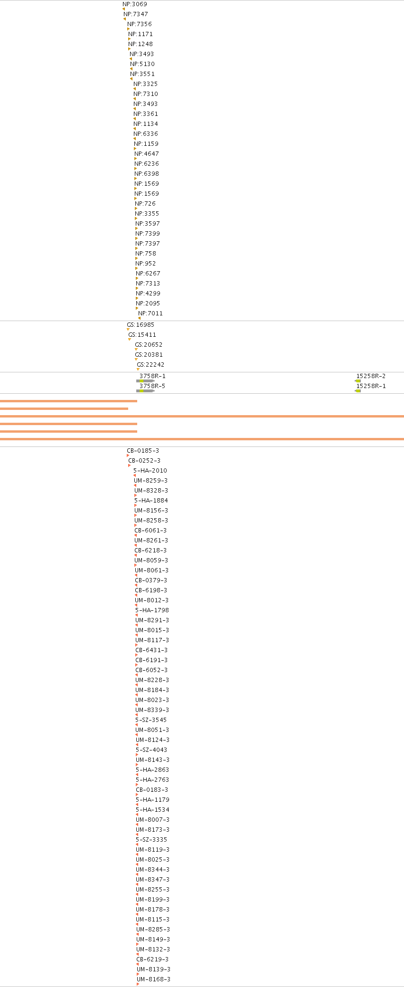Open the 5-HA-2010 entry
The width and height of the screenshot is (404, 987).
(150, 471)
